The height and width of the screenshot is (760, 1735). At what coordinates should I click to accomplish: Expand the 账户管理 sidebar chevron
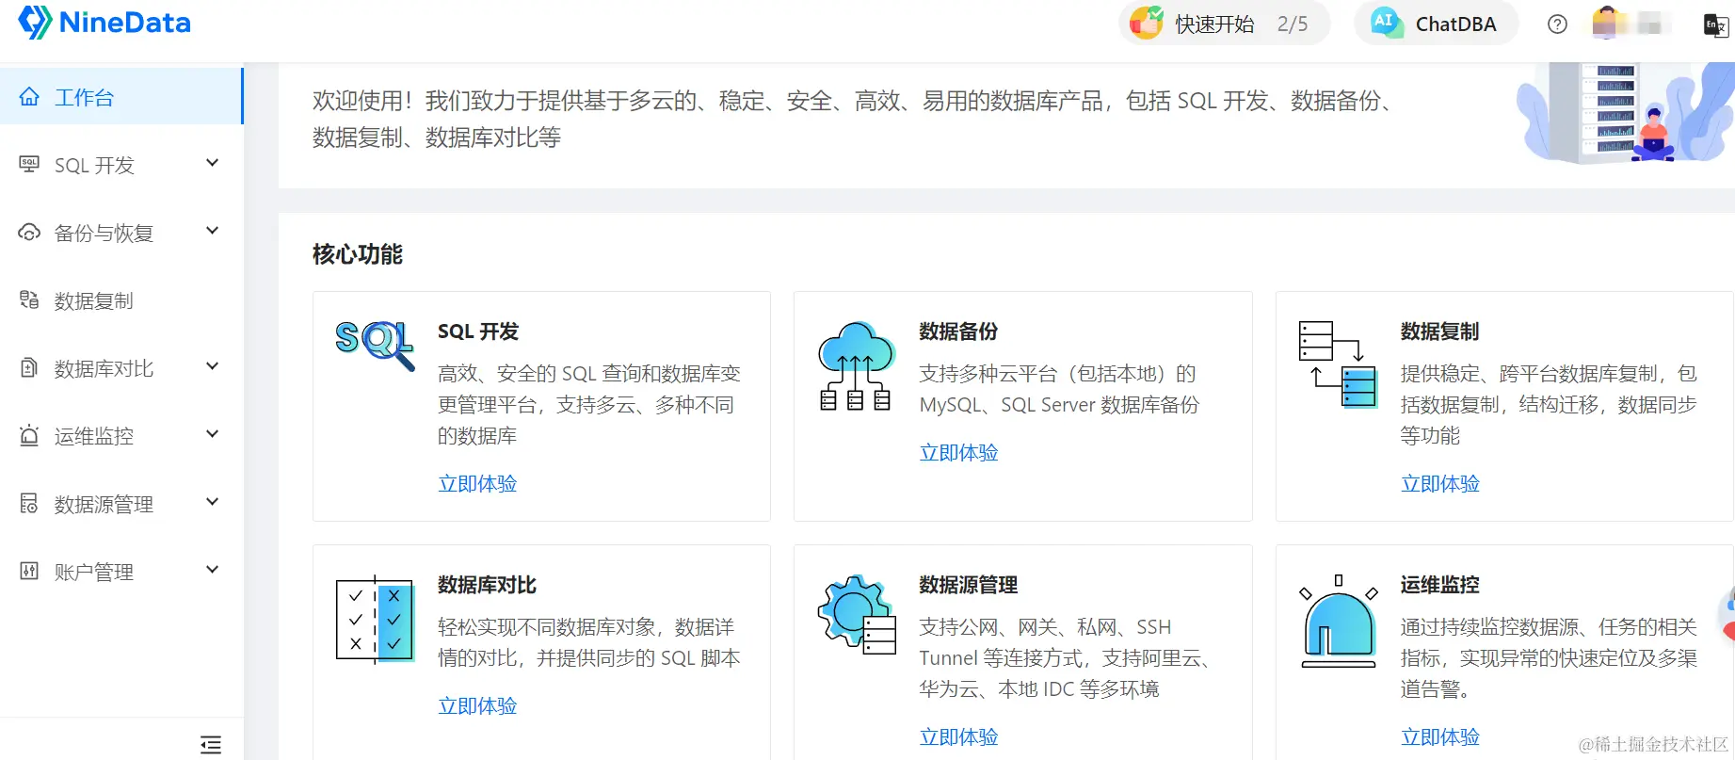[x=213, y=570]
